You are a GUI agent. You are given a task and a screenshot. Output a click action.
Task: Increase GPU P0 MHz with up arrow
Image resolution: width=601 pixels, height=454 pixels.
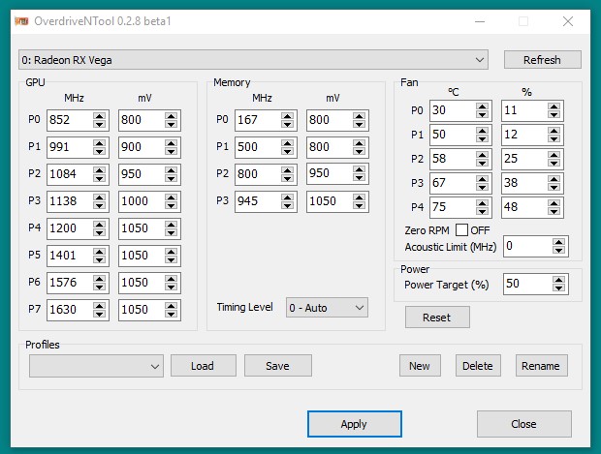click(99, 116)
